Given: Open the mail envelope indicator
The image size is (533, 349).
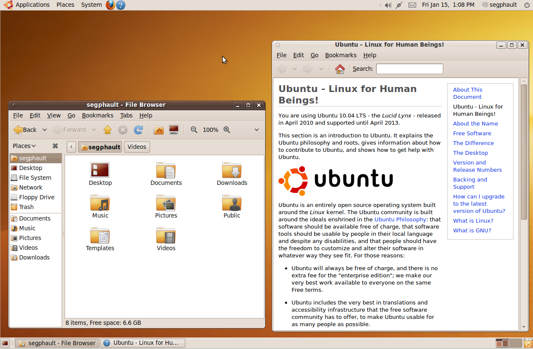Looking at the screenshot, I should tap(412, 5).
